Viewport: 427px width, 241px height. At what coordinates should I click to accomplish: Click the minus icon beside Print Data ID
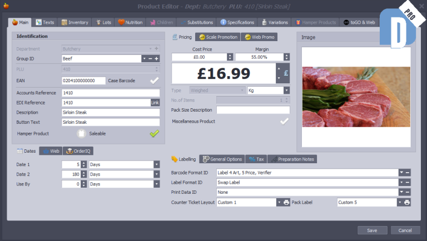408,193
